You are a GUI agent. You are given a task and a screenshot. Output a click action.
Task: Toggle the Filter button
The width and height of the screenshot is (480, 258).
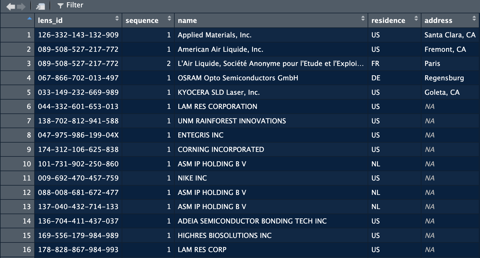(x=70, y=5)
